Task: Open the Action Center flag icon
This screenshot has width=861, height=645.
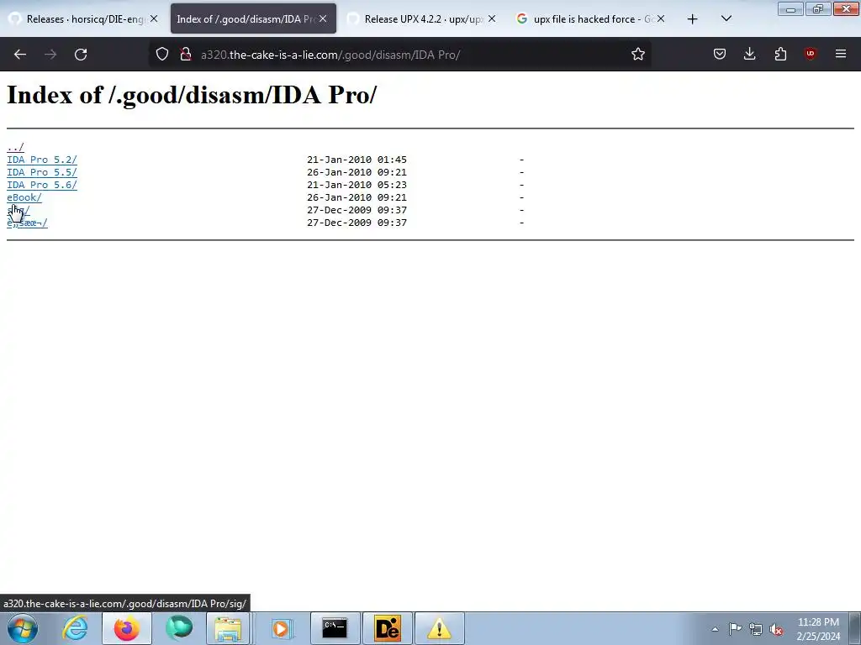Action: click(735, 629)
